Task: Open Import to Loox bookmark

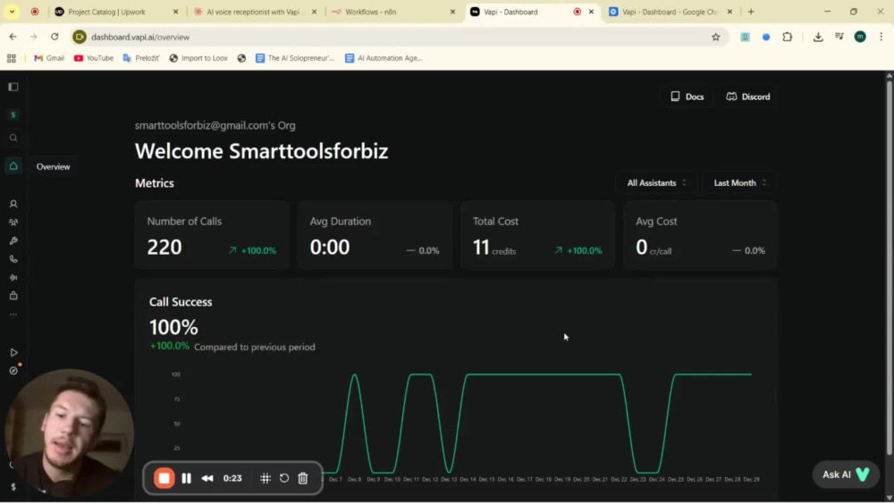Action: (198, 58)
